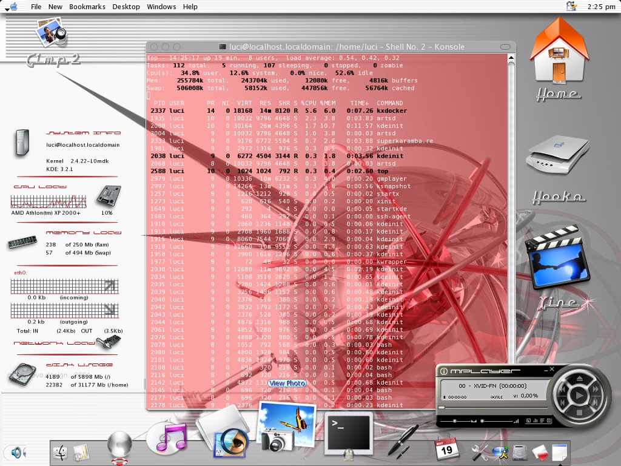Viewport: 621px width, 466px height.
Task: Click the kxdocker process row command
Action: (x=391, y=110)
